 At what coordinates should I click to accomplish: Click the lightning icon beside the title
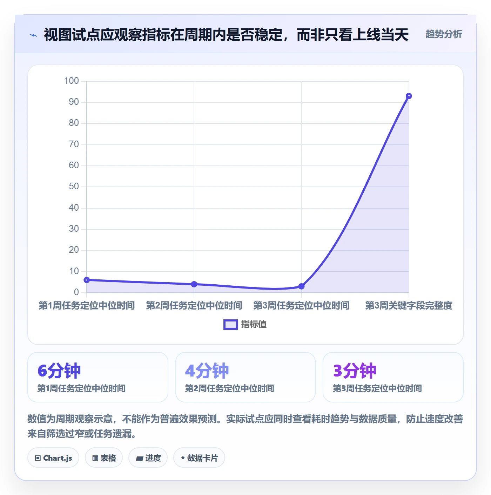tap(33, 35)
